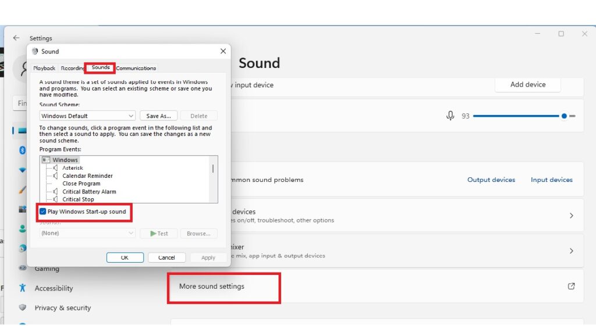Click the input volume slider handle

[564, 116]
